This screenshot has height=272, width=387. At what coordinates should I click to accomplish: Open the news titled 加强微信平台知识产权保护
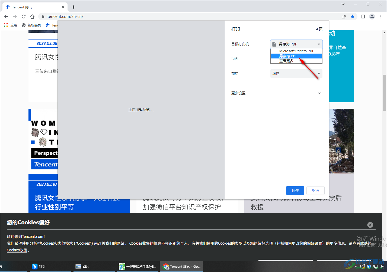[182, 207]
